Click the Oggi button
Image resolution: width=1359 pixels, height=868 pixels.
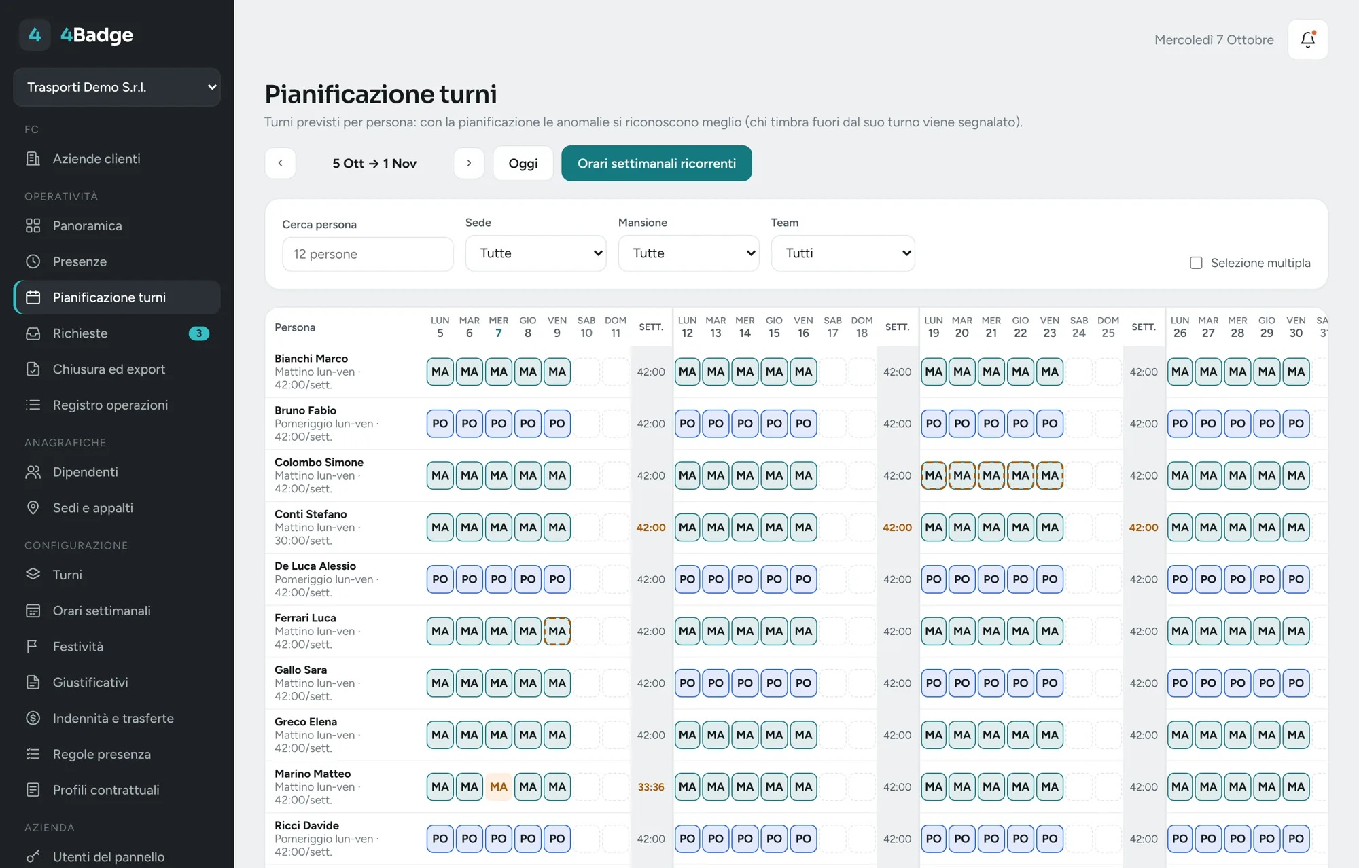click(x=523, y=163)
